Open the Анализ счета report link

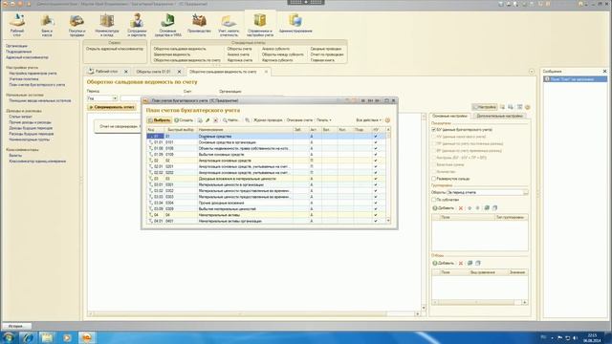tap(238, 54)
